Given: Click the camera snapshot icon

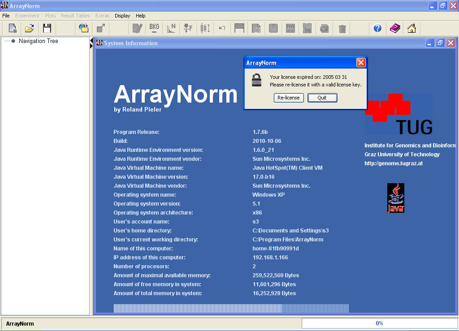Looking at the screenshot, I should point(324,28).
